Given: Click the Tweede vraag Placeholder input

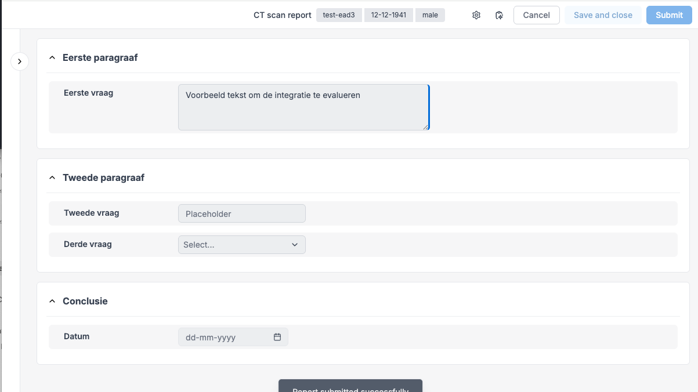Looking at the screenshot, I should click(241, 213).
